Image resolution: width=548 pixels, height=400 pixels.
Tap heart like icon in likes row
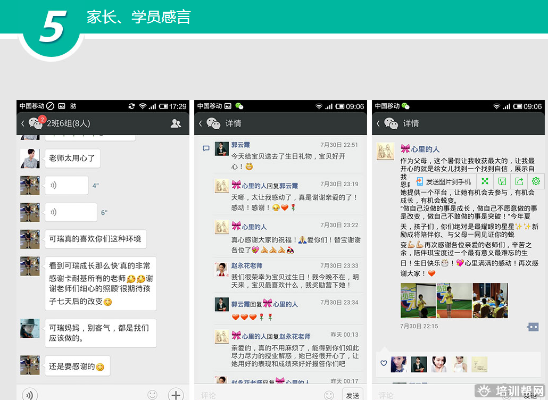[384, 363]
